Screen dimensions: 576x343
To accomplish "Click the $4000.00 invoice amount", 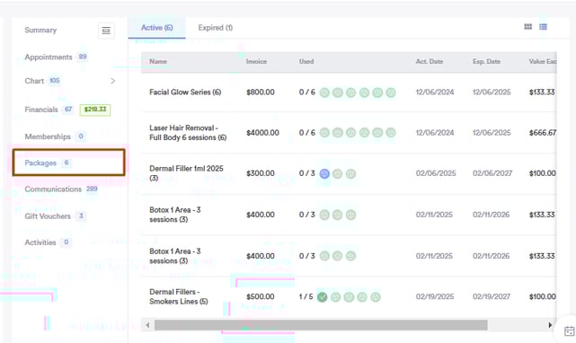I will click(262, 133).
